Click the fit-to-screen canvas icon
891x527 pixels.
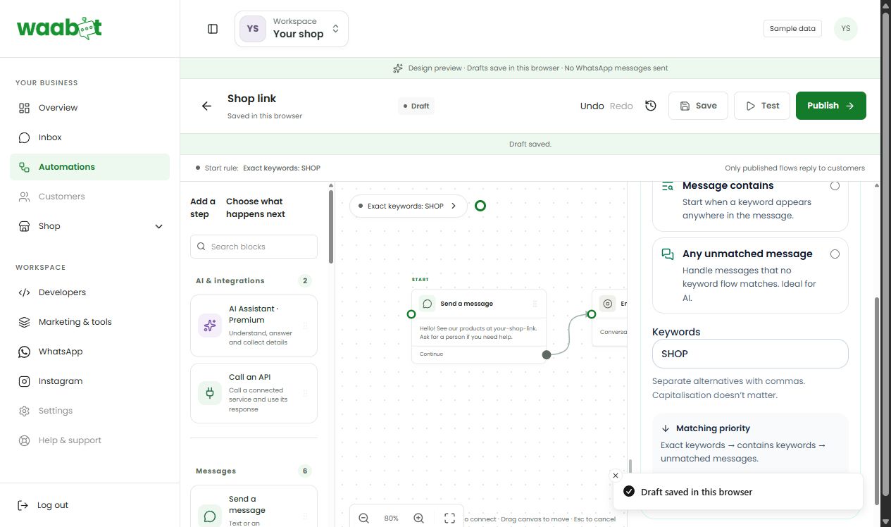click(x=449, y=518)
